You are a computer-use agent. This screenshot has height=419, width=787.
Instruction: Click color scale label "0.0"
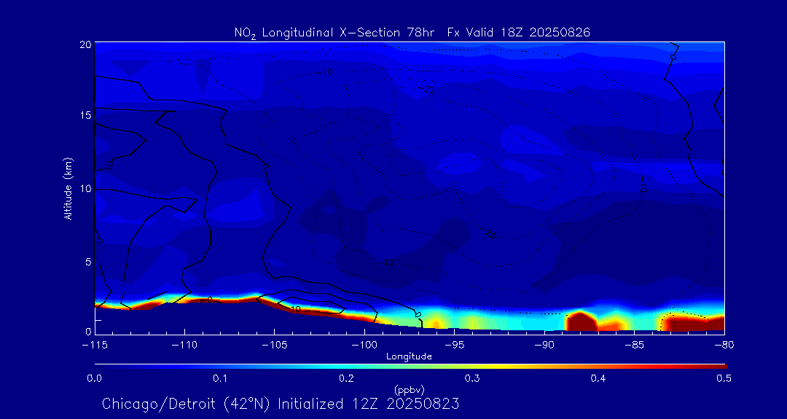[x=95, y=378]
